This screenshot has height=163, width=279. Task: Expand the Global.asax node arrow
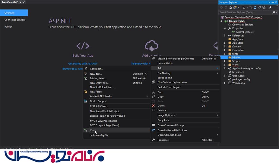225,76
